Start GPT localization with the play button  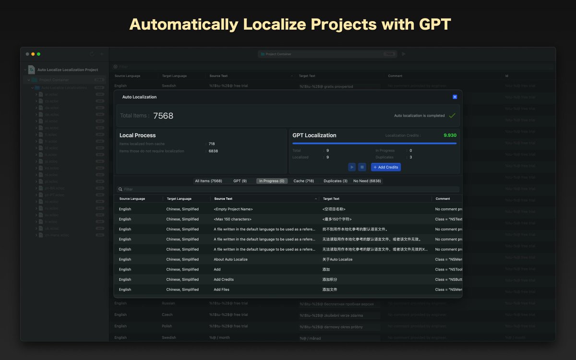[352, 167]
